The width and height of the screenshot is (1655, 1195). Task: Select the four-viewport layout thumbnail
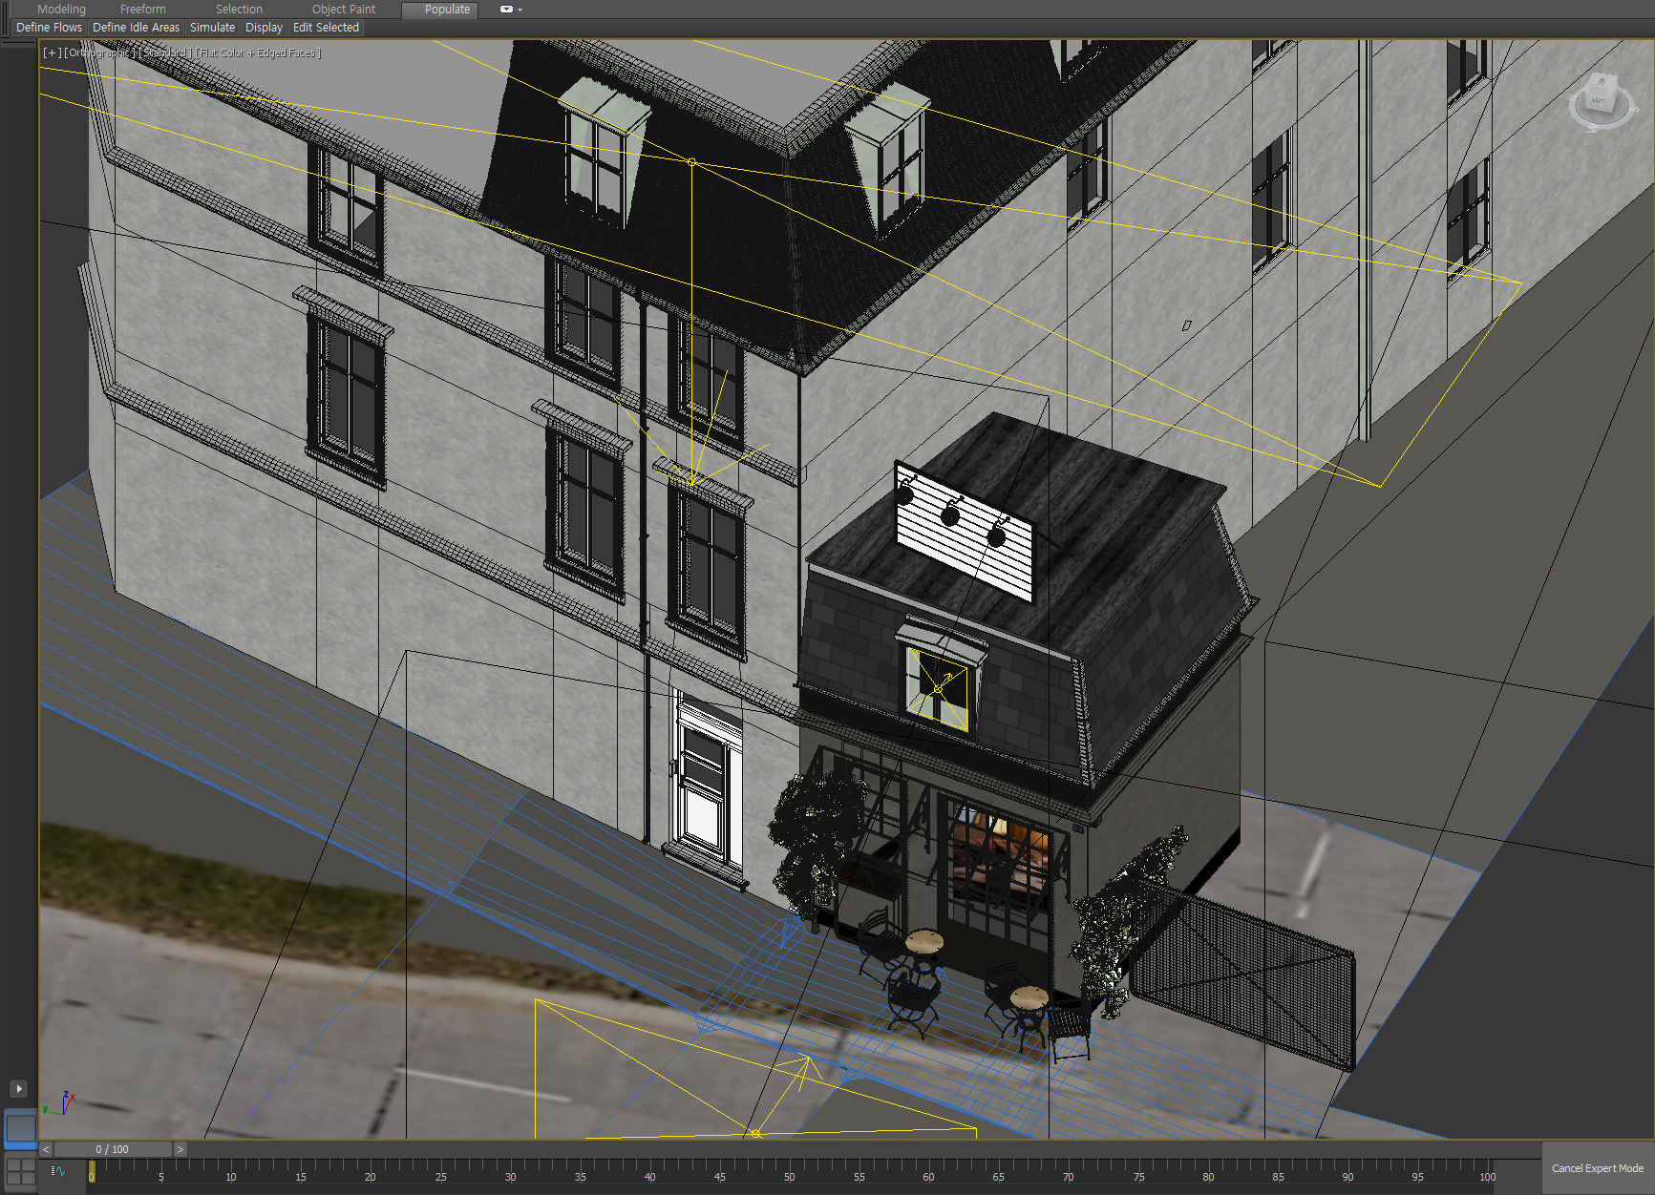click(20, 1171)
